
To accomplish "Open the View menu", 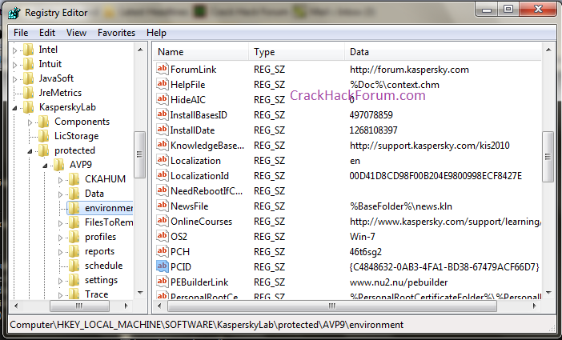I will tap(76, 33).
